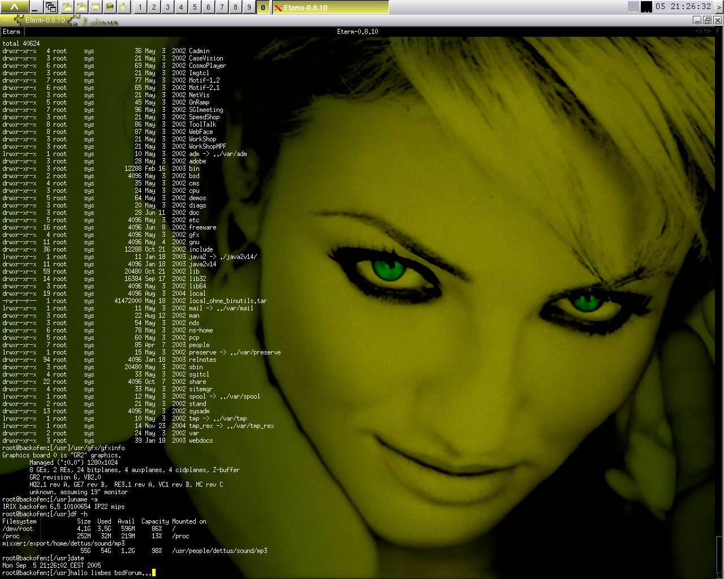
Task: Open the IceWM start menu button
Action: point(14,7)
